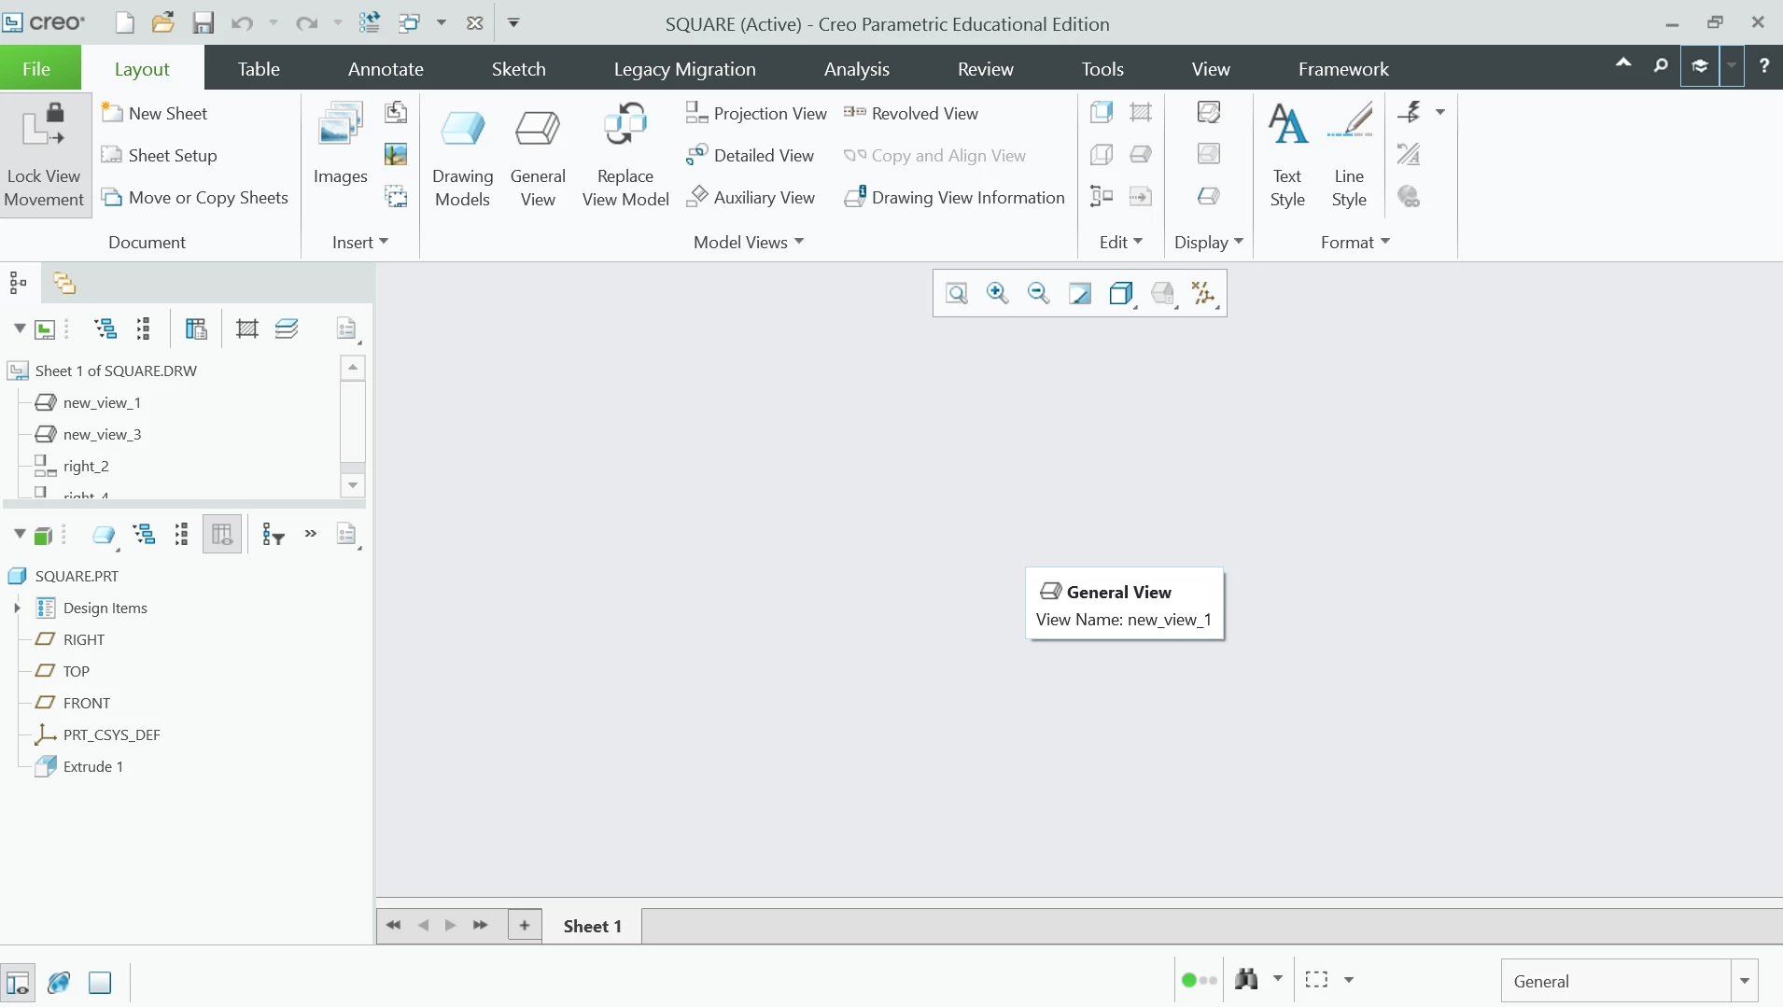
Task: Click the Zoom In icon
Action: pyautogui.click(x=998, y=294)
